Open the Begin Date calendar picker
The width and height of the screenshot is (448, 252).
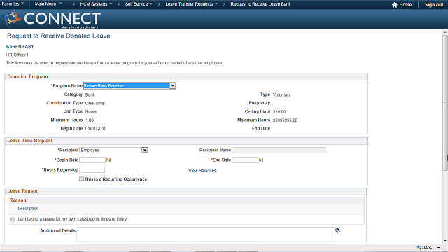(x=108, y=160)
